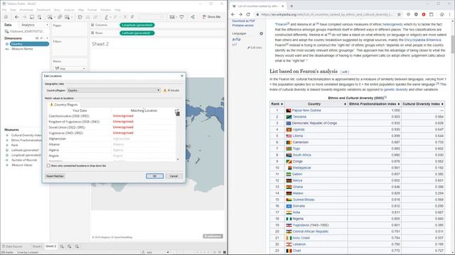This screenshot has height=255, width=455.
Task: Click the Longitude (generated) pill on Columns
Action: pyautogui.click(x=137, y=25)
